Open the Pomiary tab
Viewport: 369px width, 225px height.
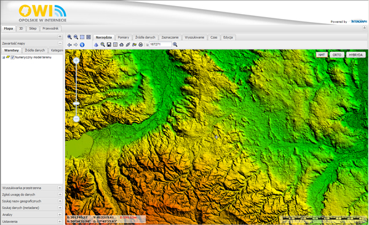pyautogui.click(x=124, y=37)
